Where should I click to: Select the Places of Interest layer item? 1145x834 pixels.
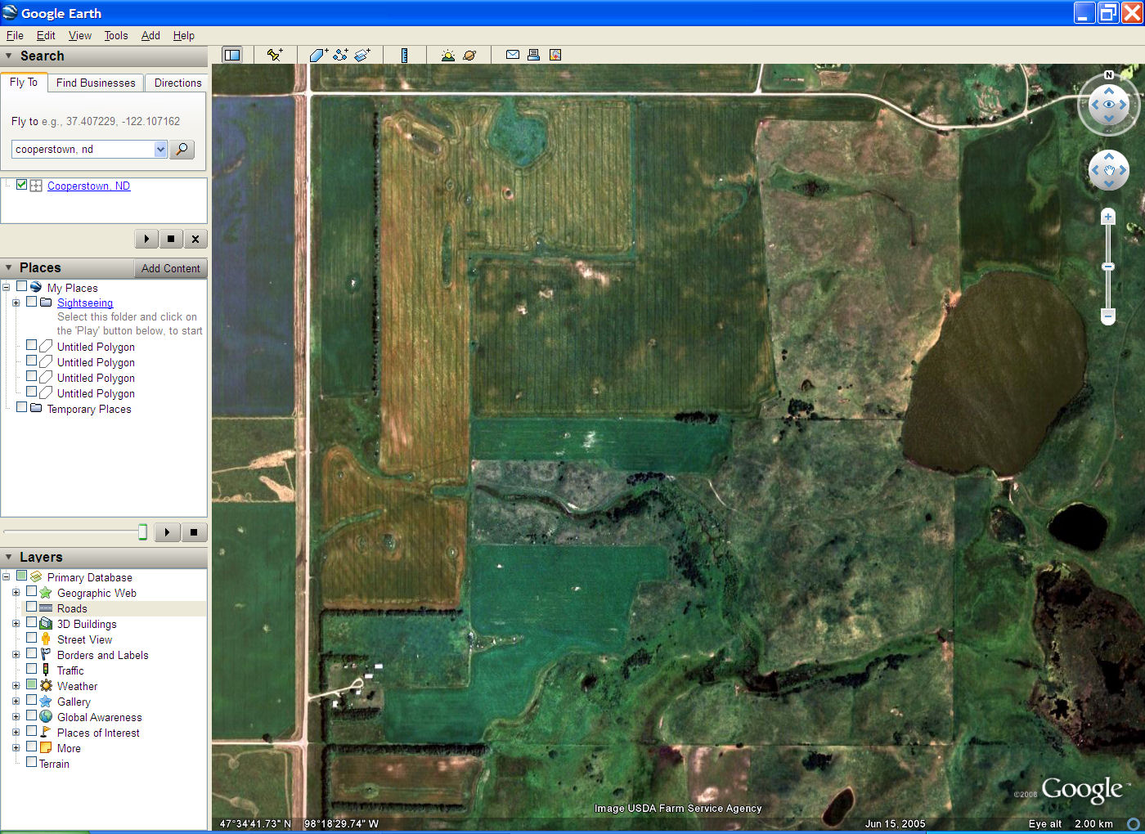[98, 733]
